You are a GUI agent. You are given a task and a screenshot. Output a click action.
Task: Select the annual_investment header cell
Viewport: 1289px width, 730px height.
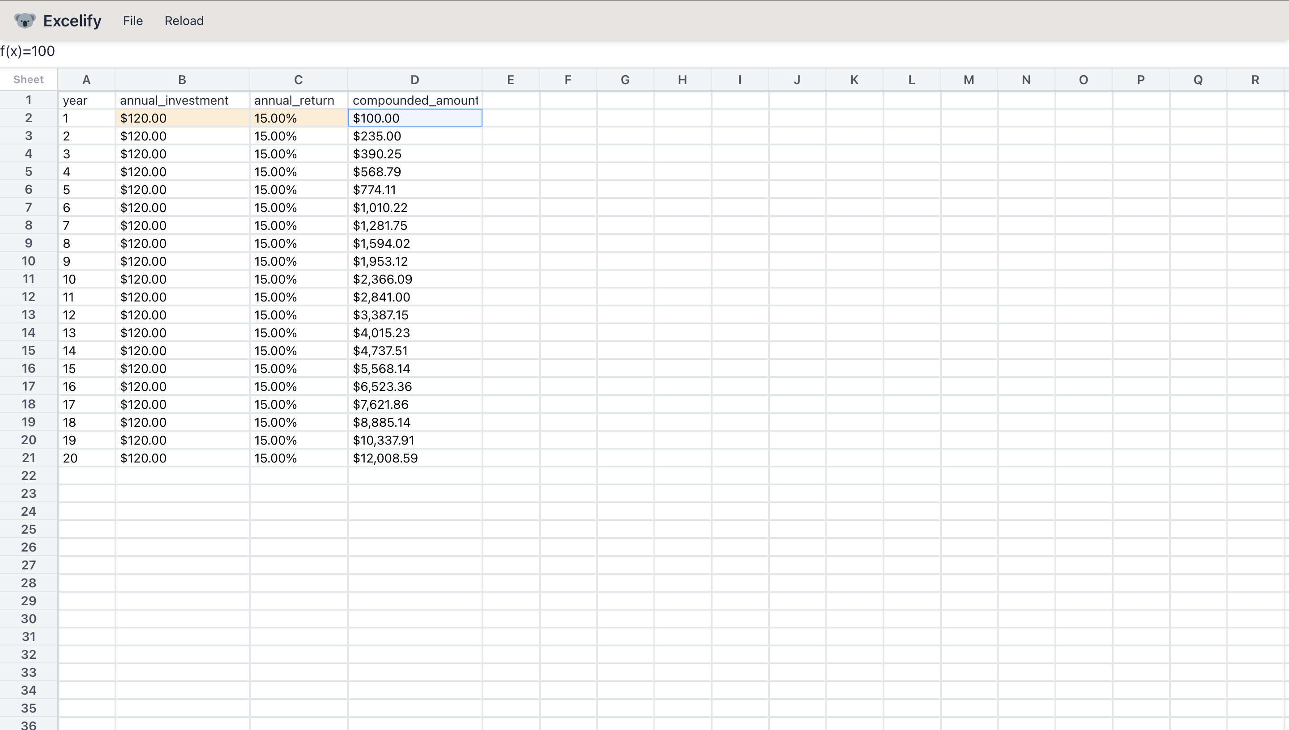(x=182, y=100)
